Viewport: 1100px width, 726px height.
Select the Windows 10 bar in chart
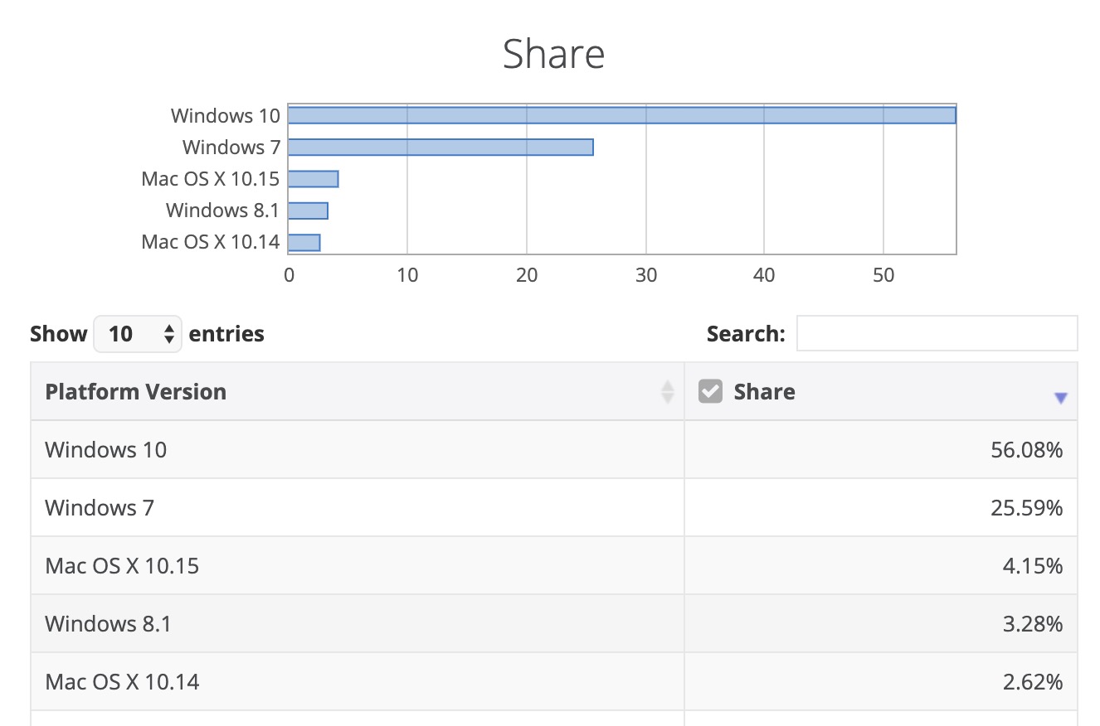click(621, 115)
